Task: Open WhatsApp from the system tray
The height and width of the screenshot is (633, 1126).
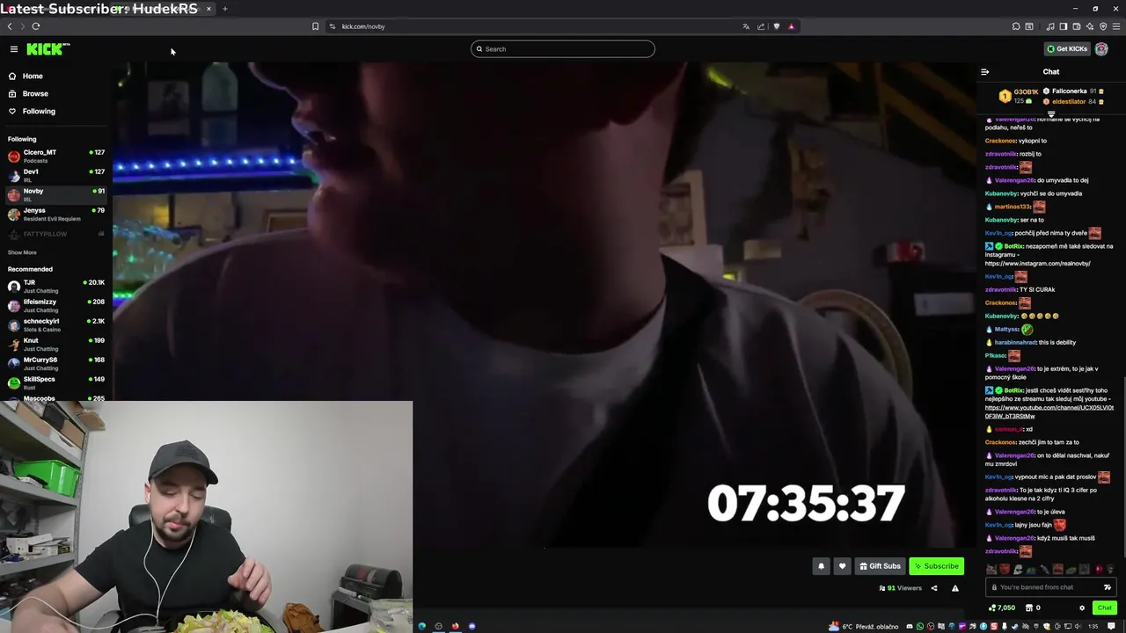Action: click(x=920, y=626)
